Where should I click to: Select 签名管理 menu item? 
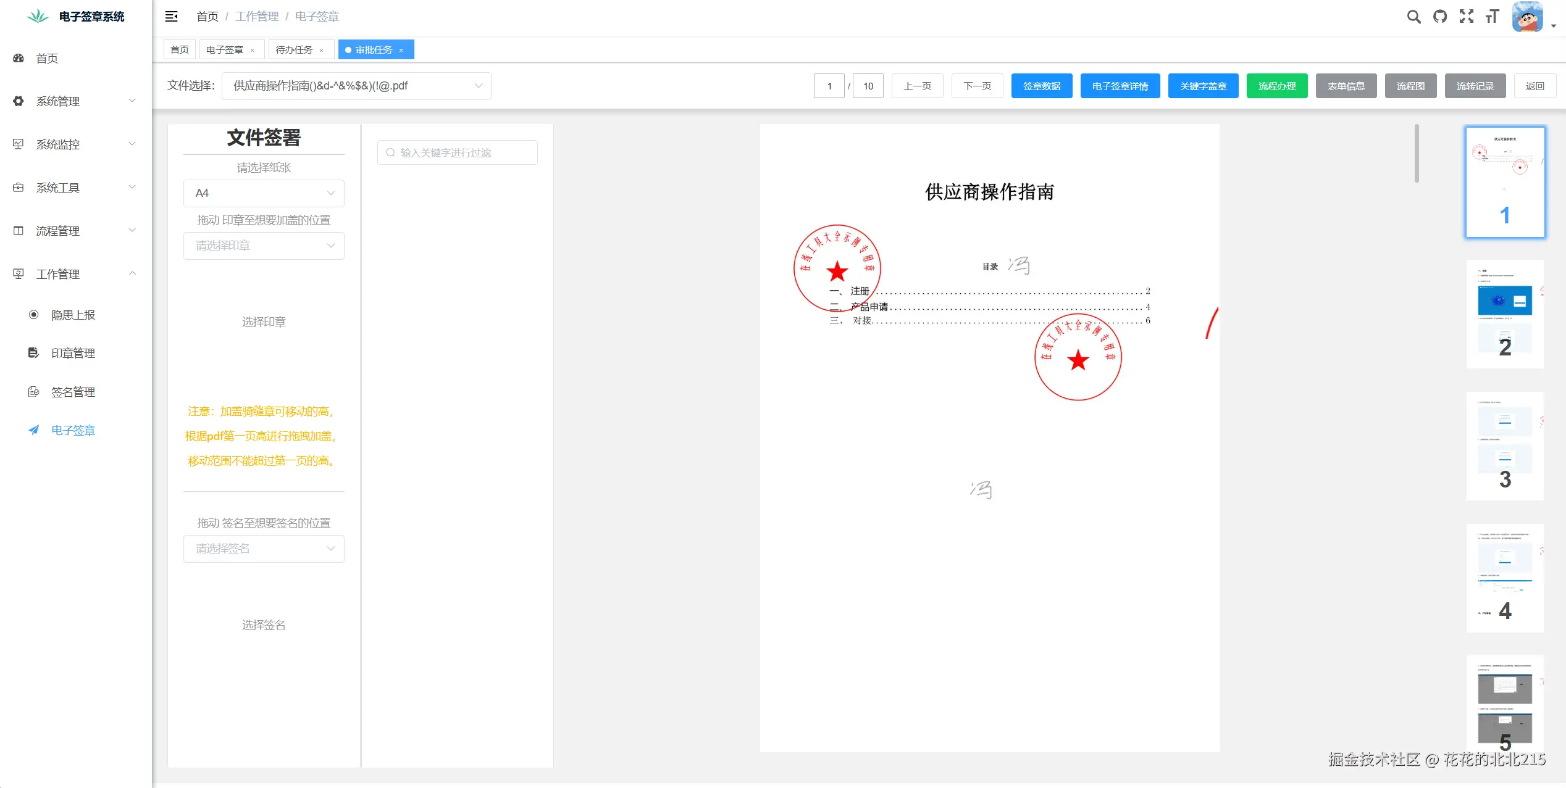coord(73,392)
